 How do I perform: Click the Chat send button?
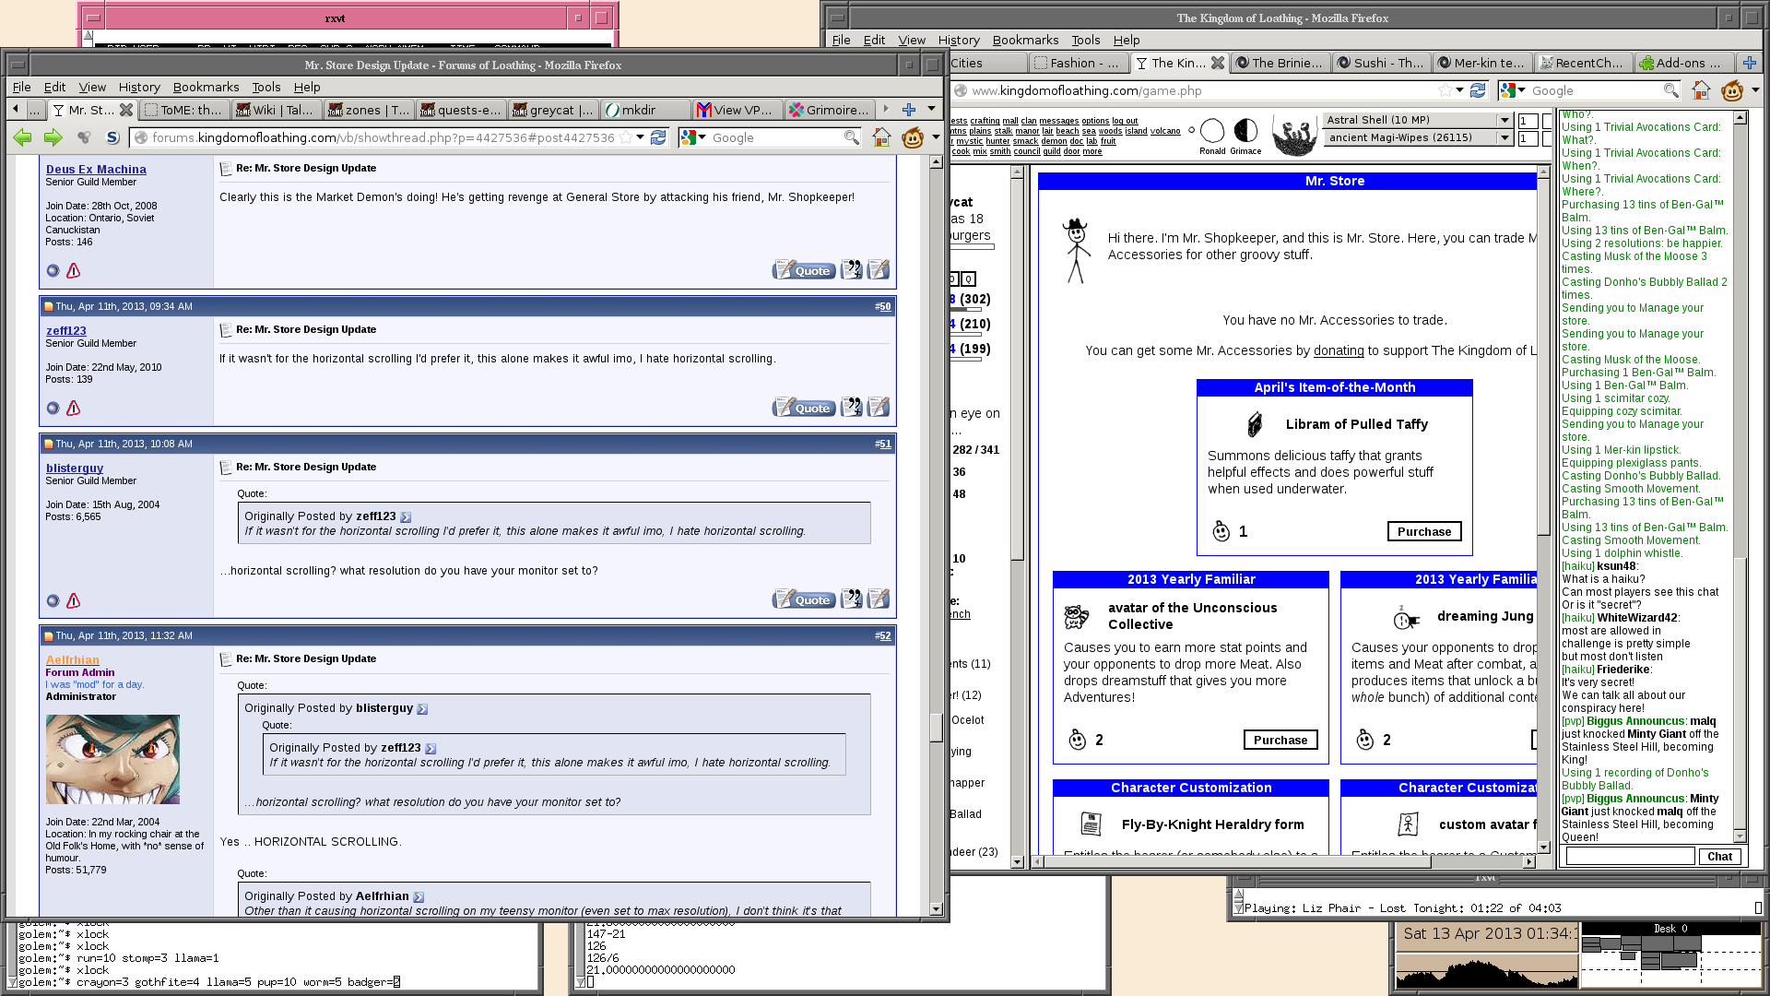(x=1719, y=856)
